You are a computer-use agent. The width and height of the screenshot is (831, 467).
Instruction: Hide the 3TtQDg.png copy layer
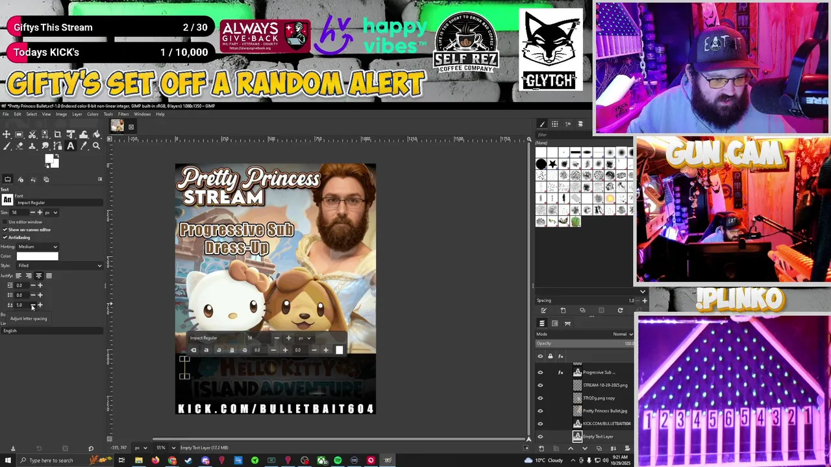click(x=540, y=398)
